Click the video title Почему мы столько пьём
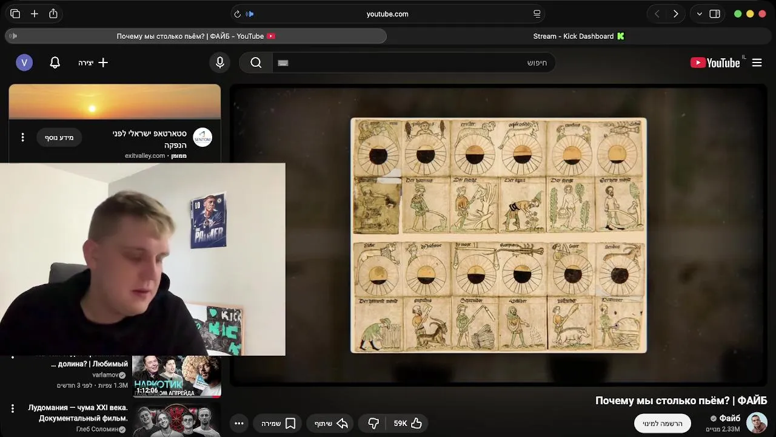This screenshot has height=437, width=776. pyautogui.click(x=681, y=401)
